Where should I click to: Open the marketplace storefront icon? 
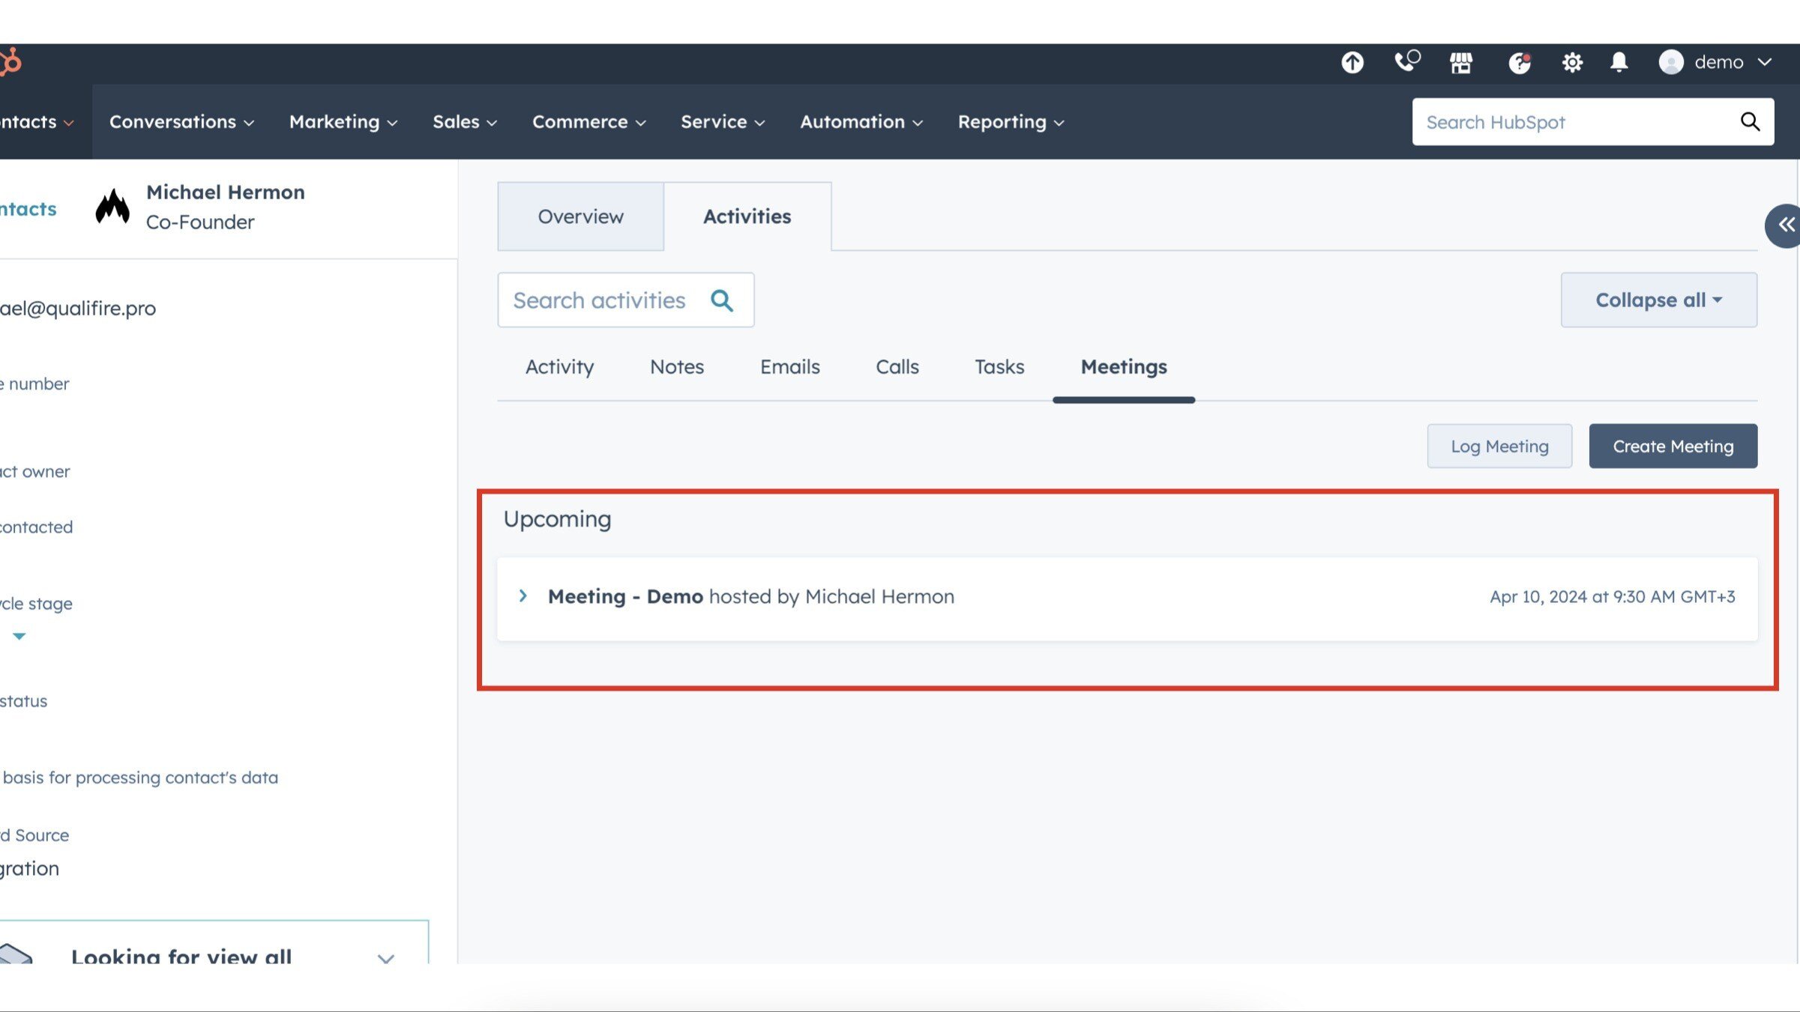click(x=1460, y=62)
